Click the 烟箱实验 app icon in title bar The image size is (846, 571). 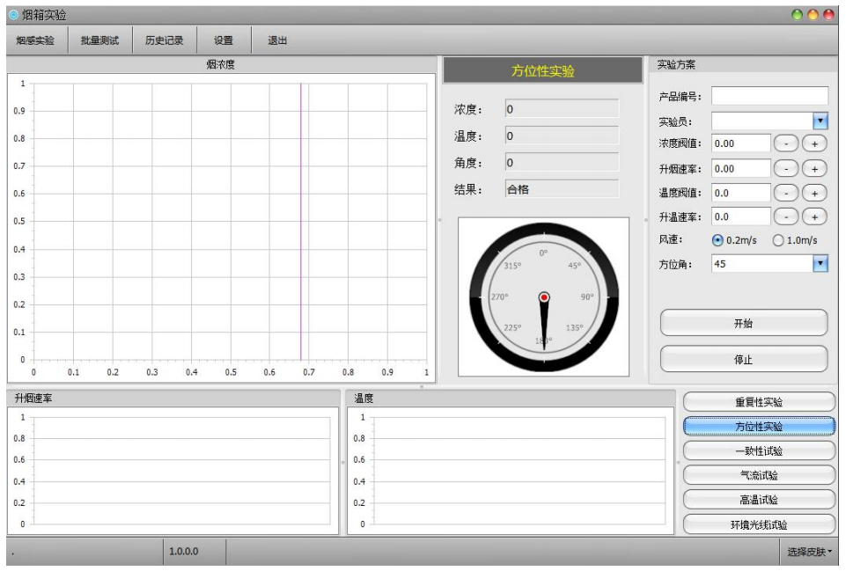click(x=14, y=15)
